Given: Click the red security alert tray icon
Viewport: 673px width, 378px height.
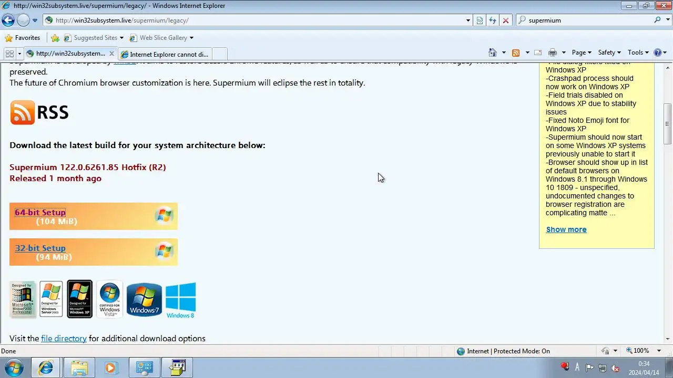Looking at the screenshot, I should (565, 367).
